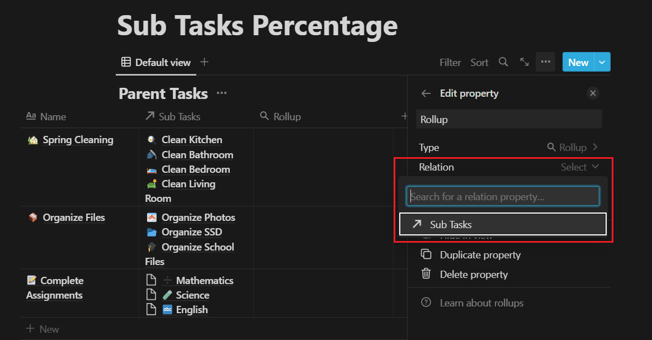Open the Organize Photos sub task

click(x=199, y=218)
